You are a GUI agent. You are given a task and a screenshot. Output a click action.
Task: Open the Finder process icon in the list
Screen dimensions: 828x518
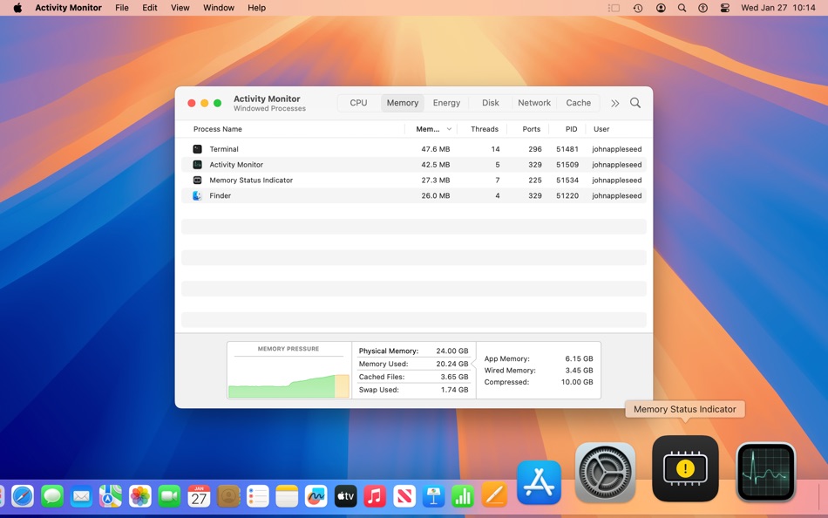click(197, 195)
